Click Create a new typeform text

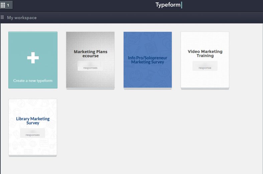[33, 81]
